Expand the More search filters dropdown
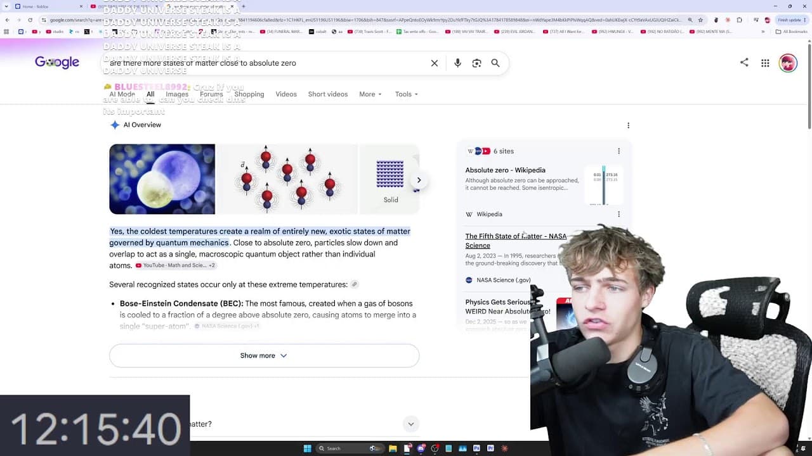Screen dimensions: 812x456 [x=370, y=94]
